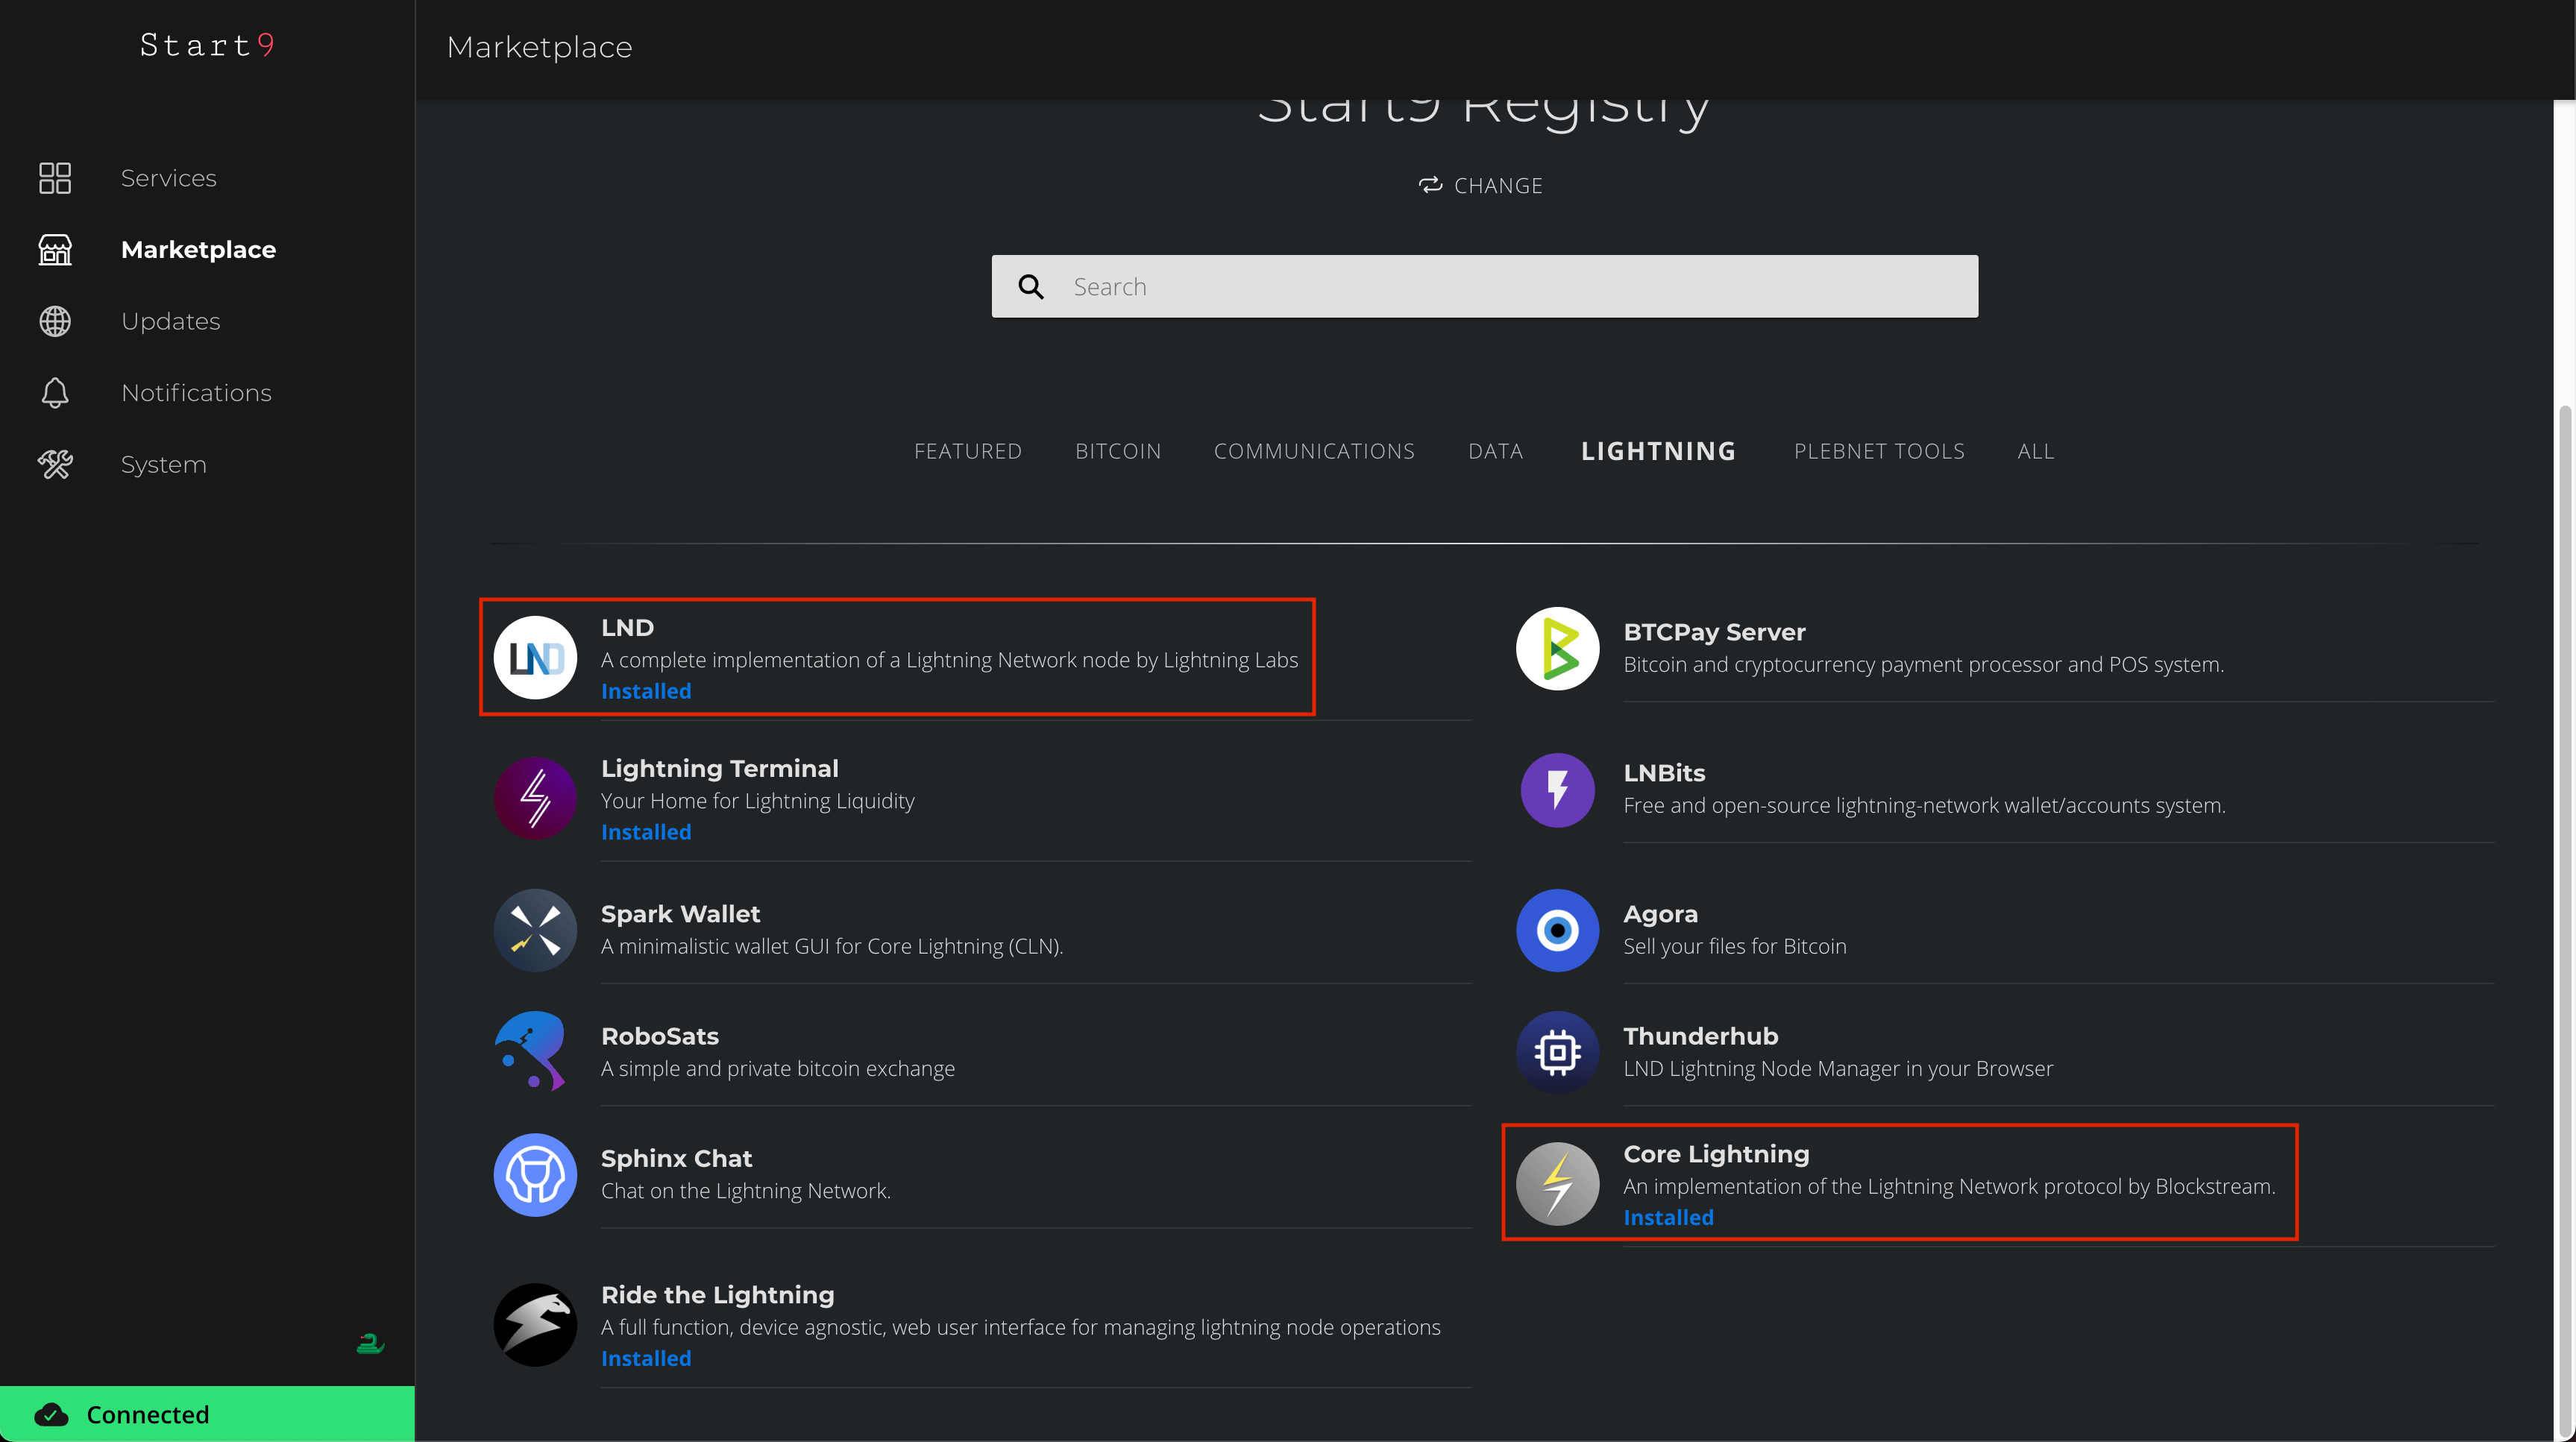The height and width of the screenshot is (1442, 2576).
Task: Open the LNBits bolt icon
Action: pos(1557,789)
